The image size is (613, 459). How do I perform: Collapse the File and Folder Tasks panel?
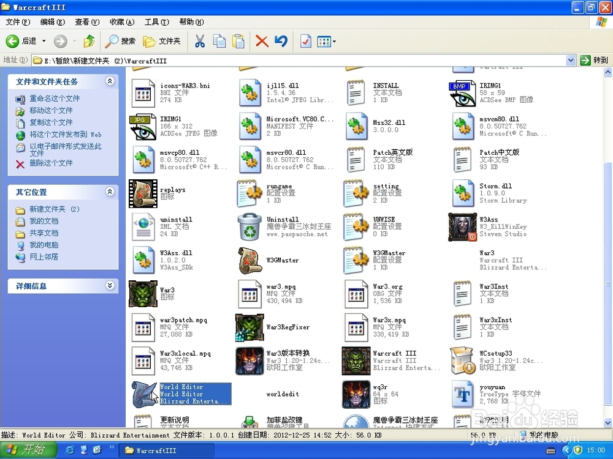pyautogui.click(x=110, y=81)
